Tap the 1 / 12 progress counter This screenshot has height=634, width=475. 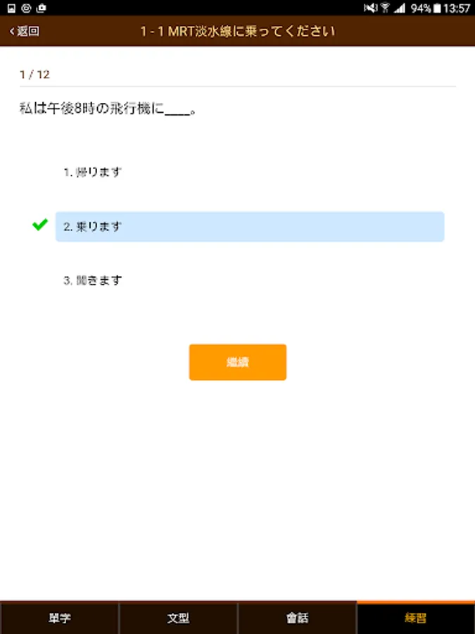[34, 74]
